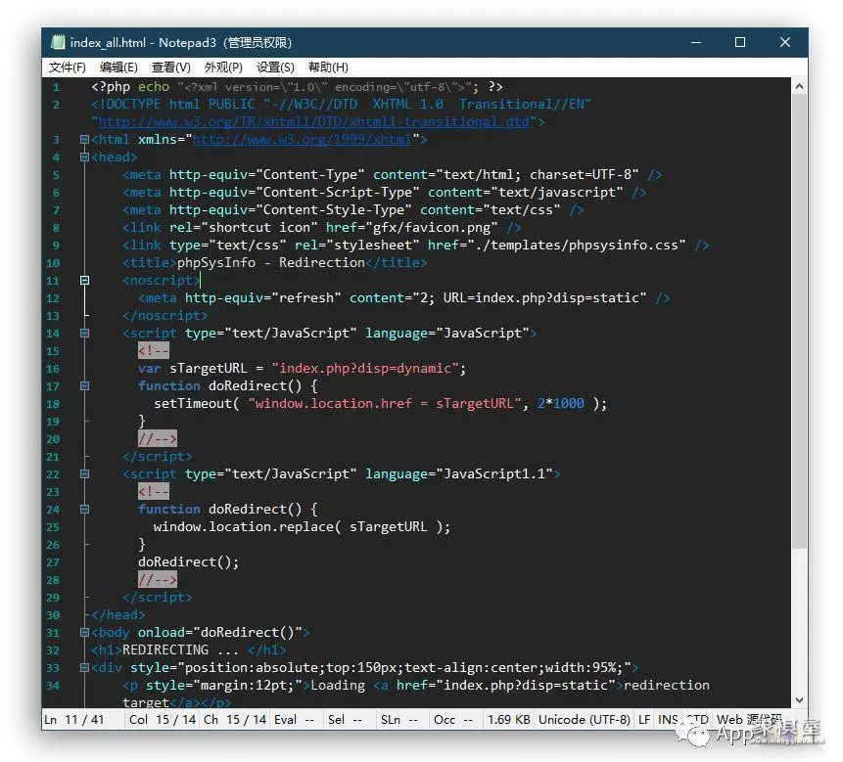Click the 'Ch 15 / 14' status field
843x762 pixels.
pyautogui.click(x=235, y=720)
